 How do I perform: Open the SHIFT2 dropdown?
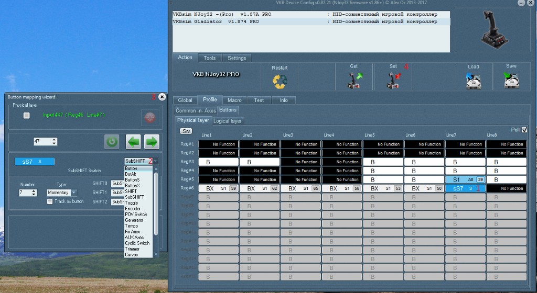click(x=117, y=202)
